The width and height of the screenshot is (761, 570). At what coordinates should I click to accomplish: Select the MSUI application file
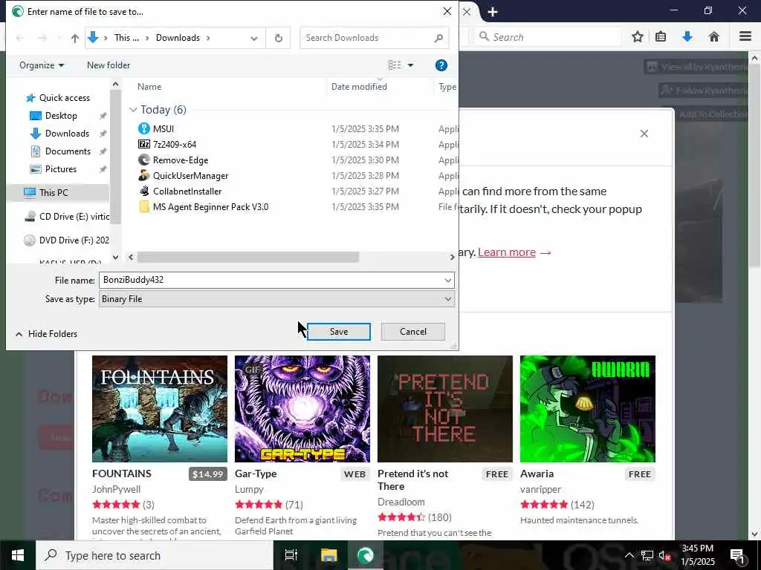click(x=163, y=129)
